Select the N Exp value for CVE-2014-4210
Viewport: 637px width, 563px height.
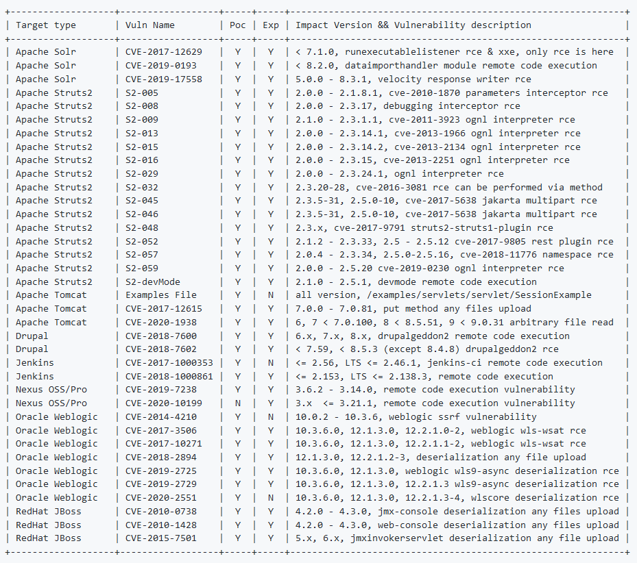[271, 417]
